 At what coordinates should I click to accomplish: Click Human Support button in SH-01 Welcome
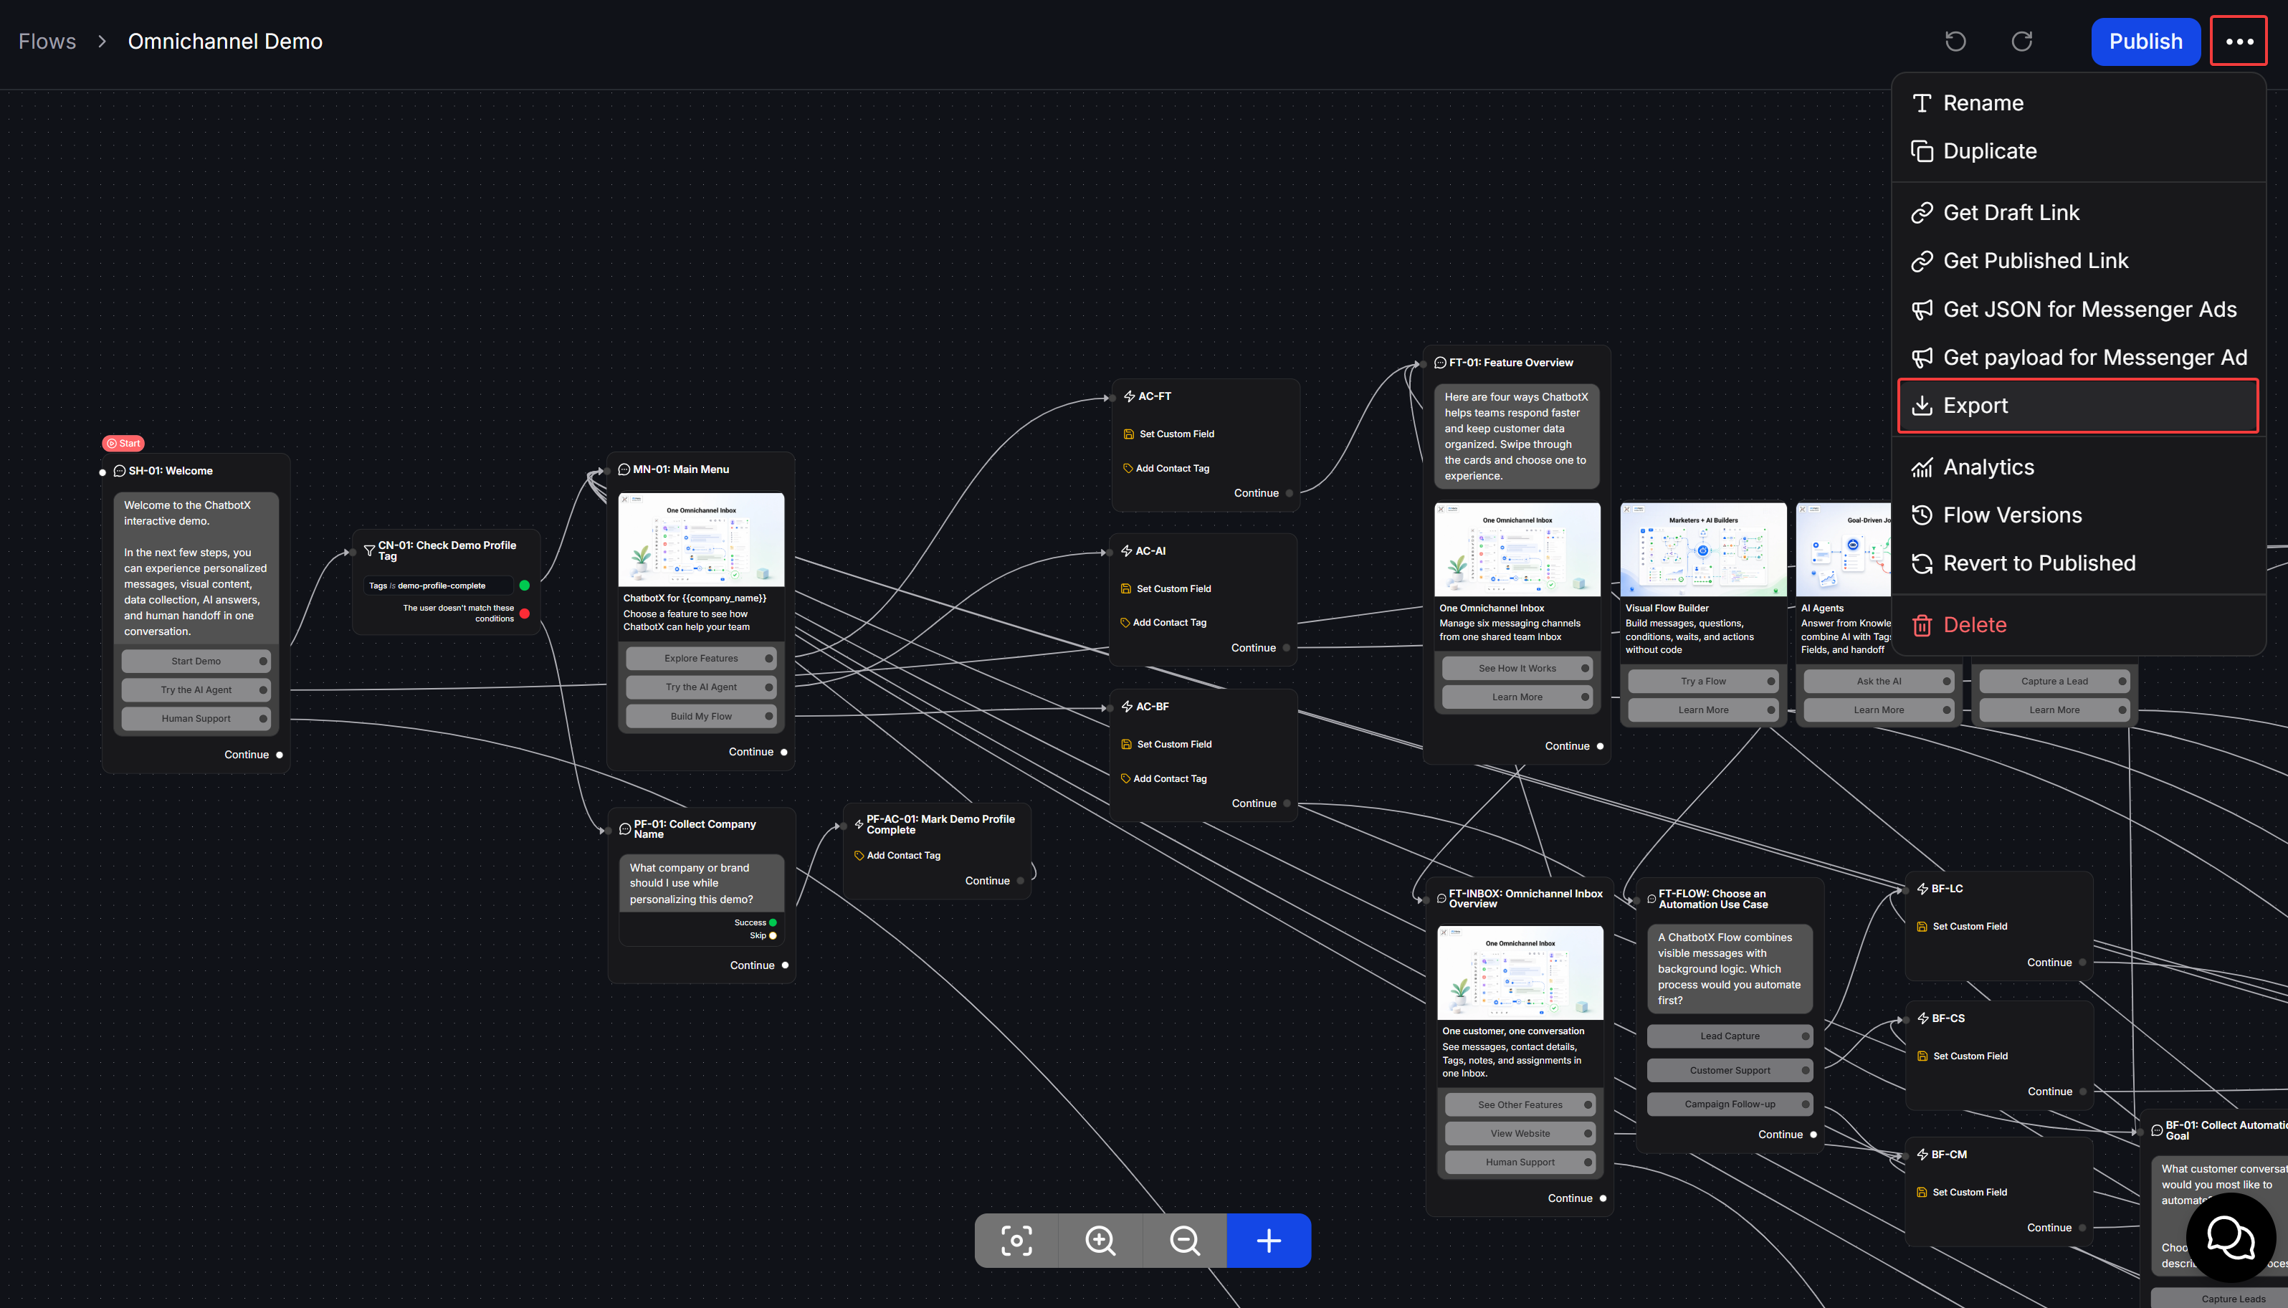[x=196, y=719]
